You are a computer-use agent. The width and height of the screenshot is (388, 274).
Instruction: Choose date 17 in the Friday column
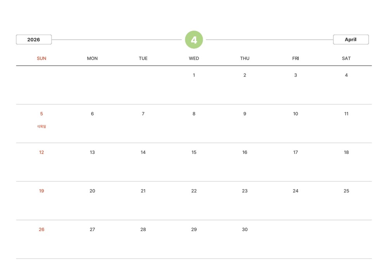[x=296, y=152]
